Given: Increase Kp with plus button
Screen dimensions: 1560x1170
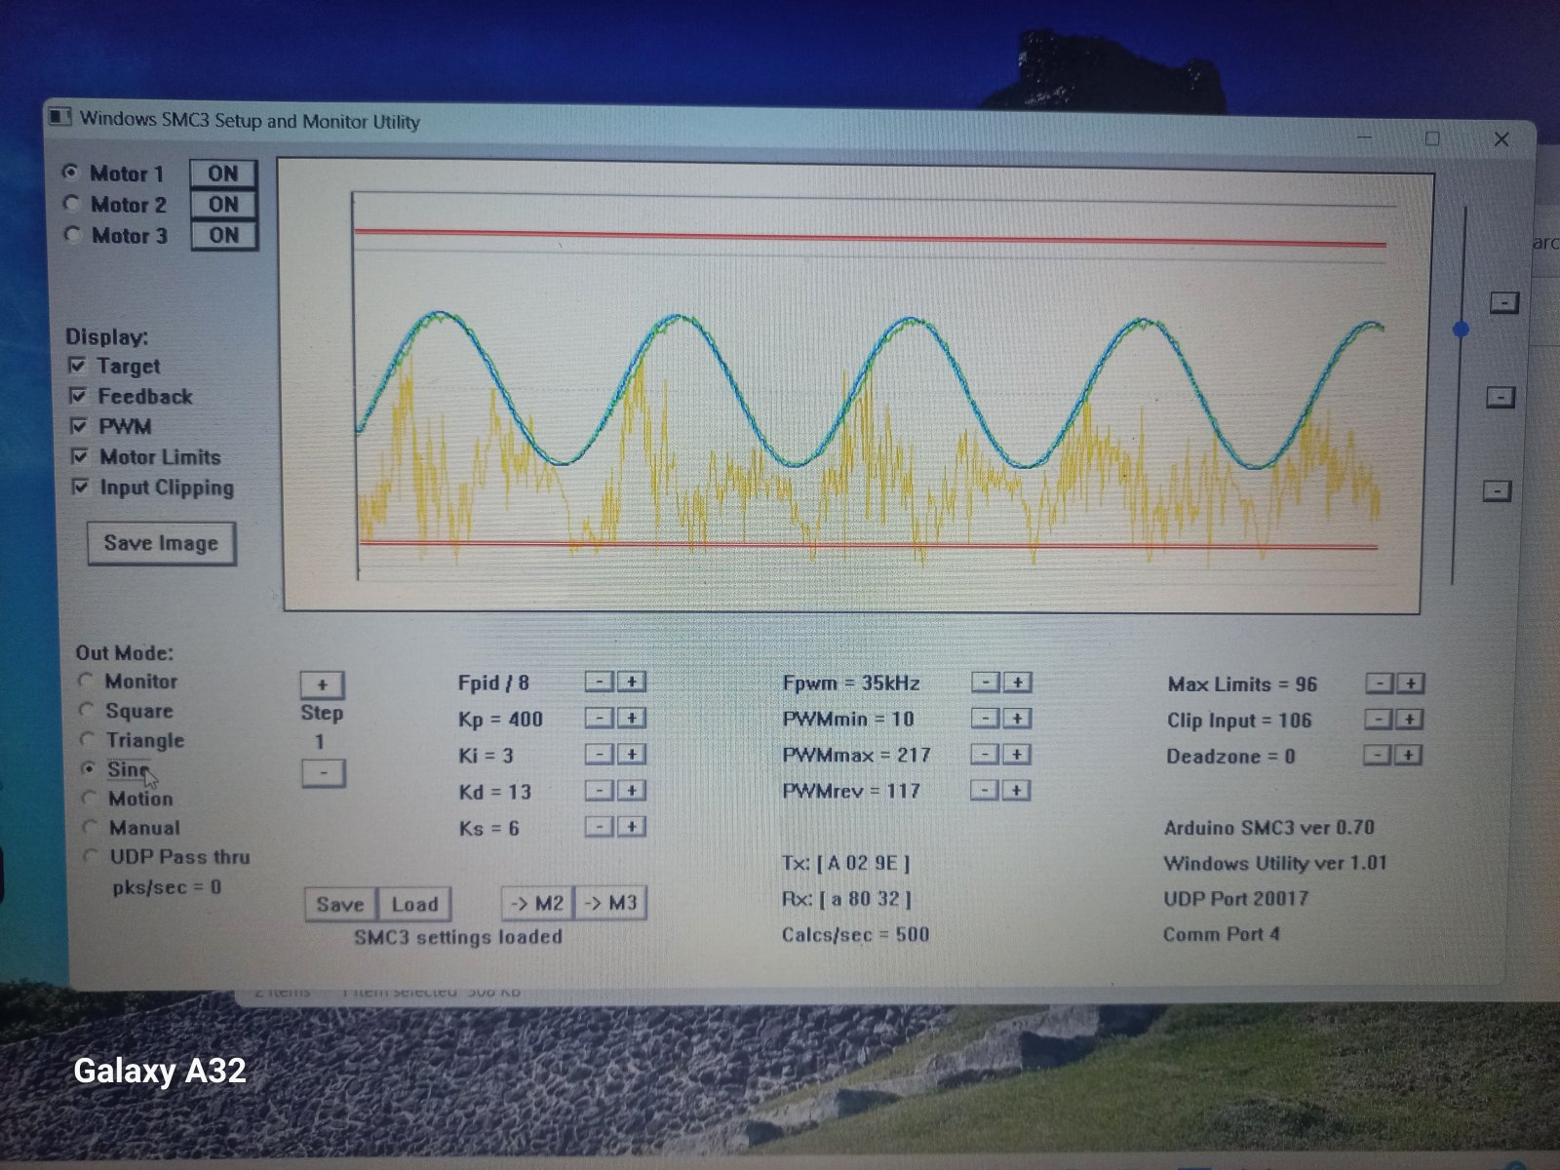Looking at the screenshot, I should (x=631, y=718).
